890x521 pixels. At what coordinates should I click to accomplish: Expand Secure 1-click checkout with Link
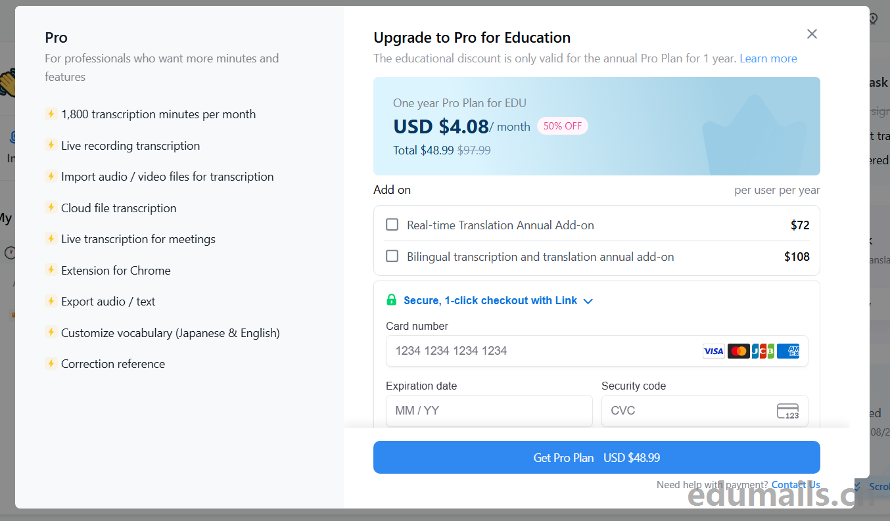(x=490, y=300)
